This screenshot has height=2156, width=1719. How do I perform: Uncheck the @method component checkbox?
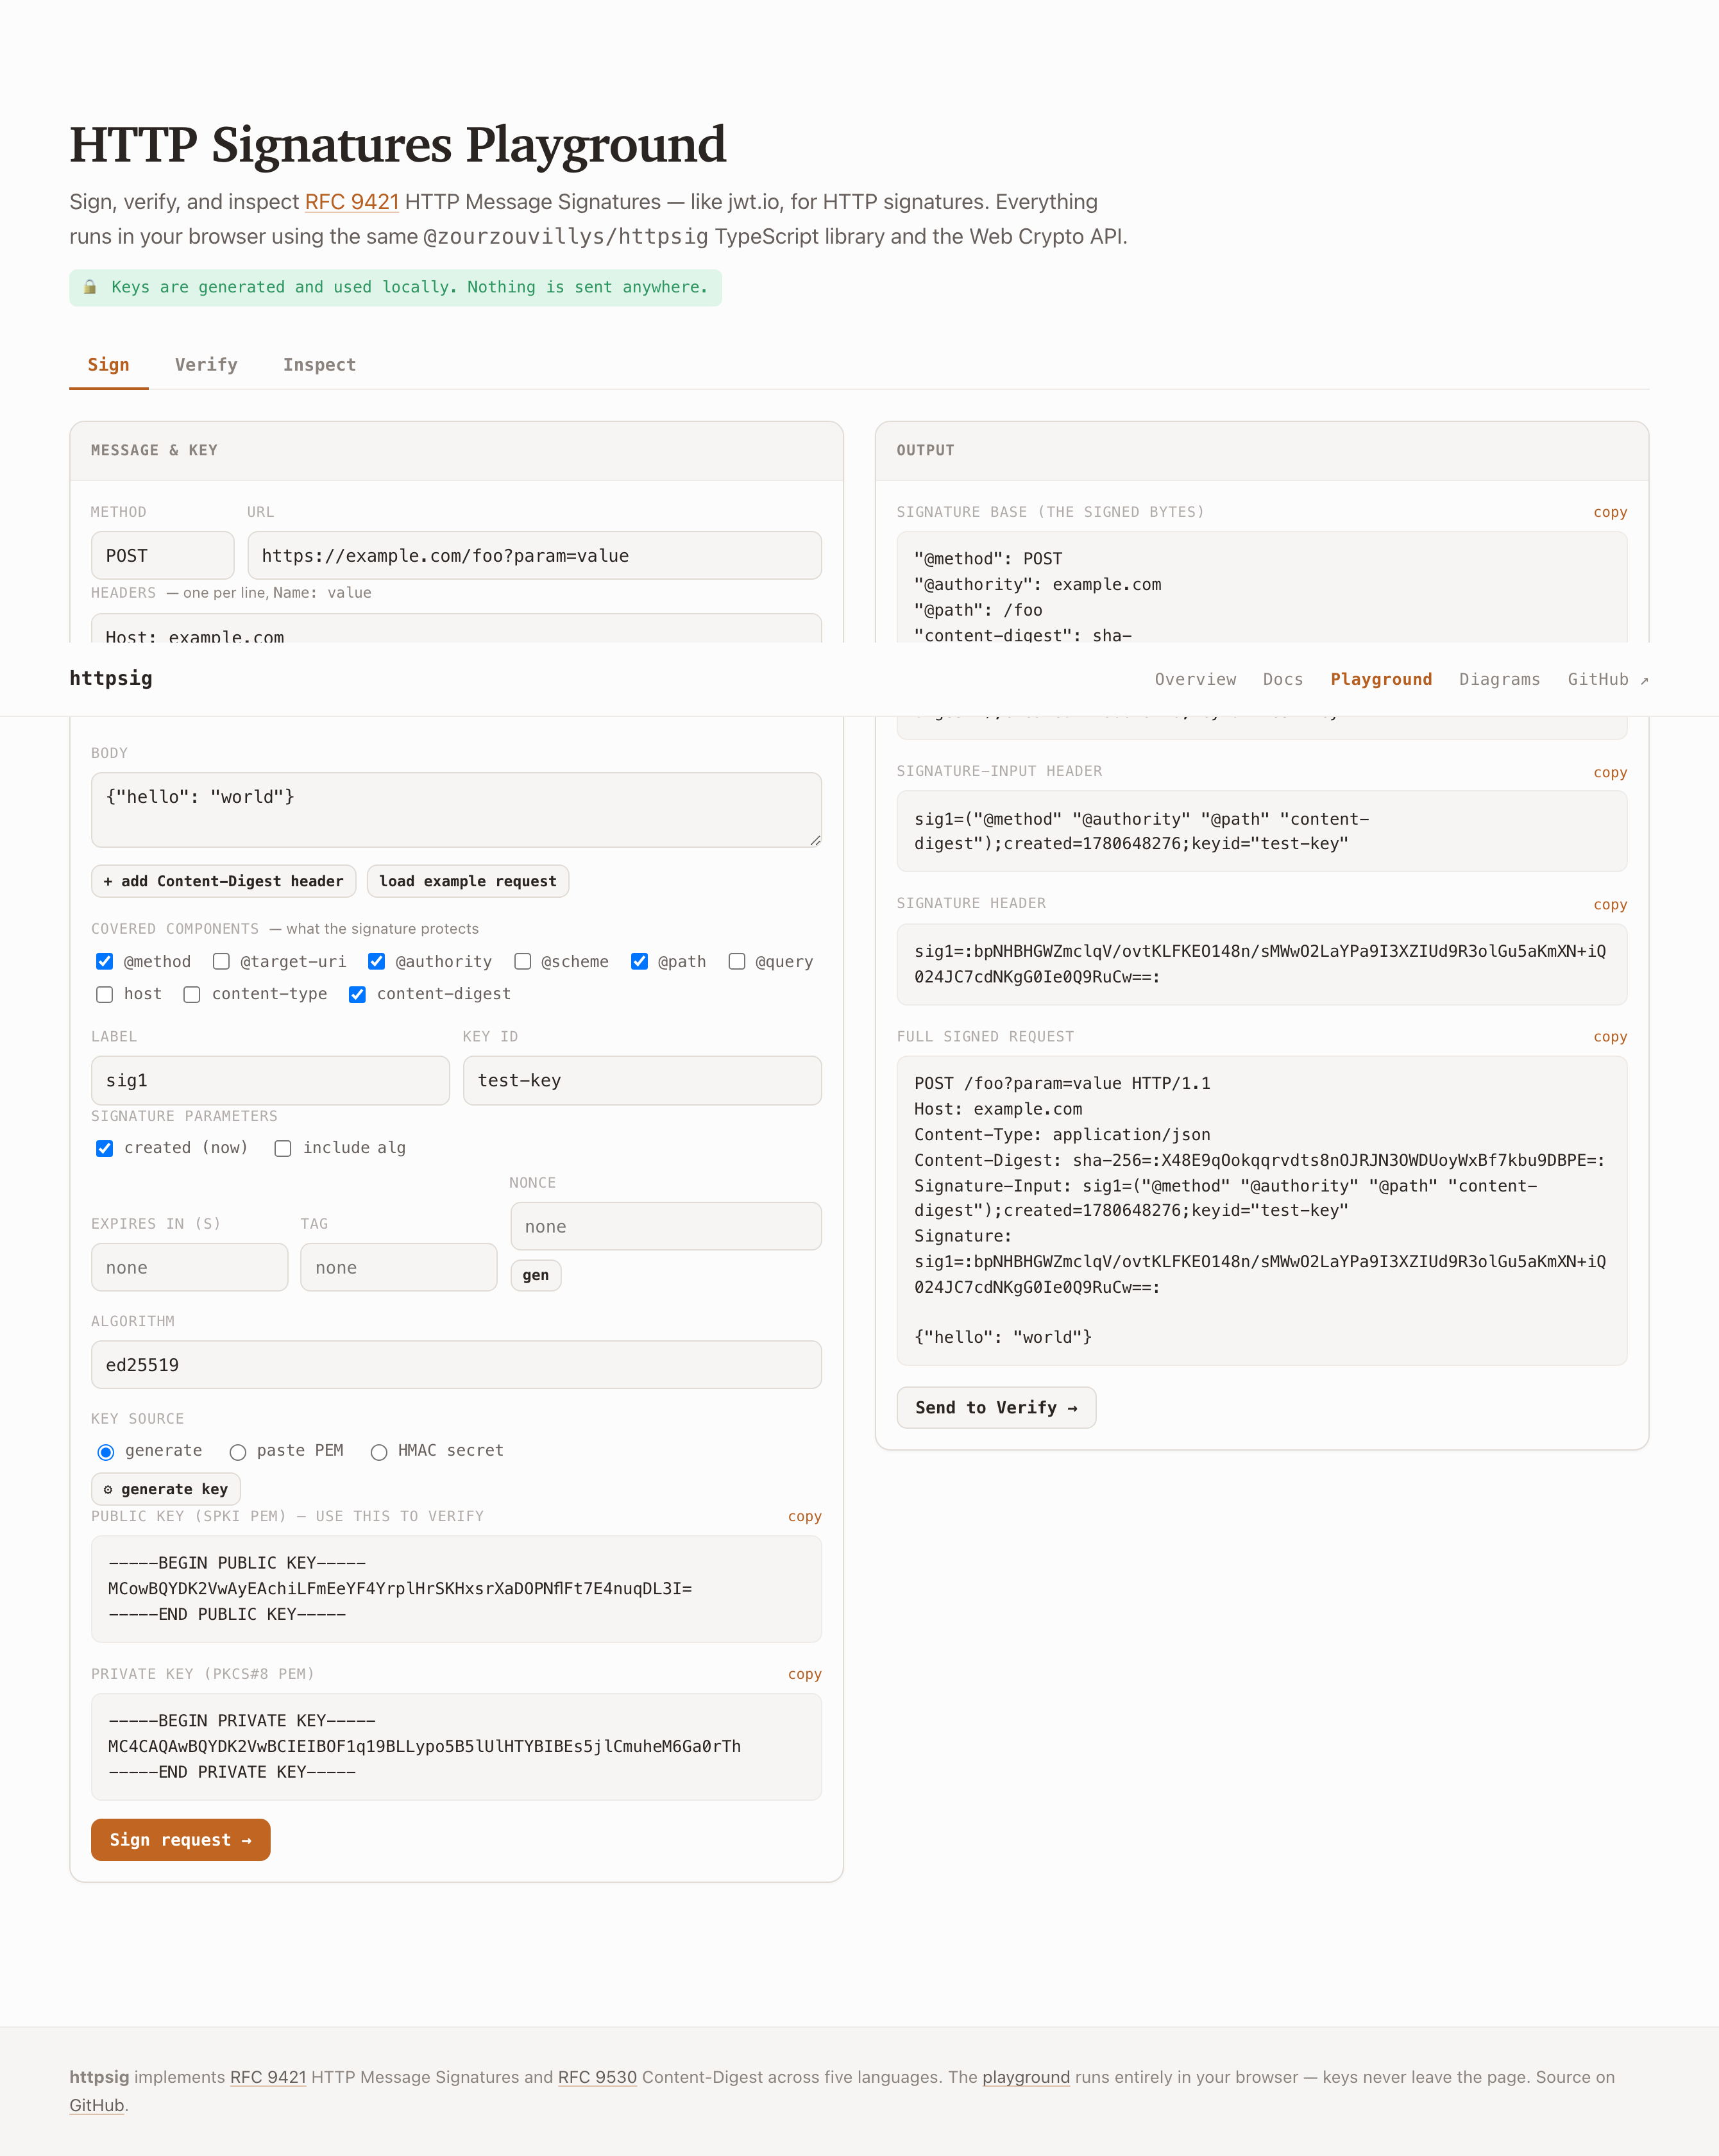[x=104, y=961]
